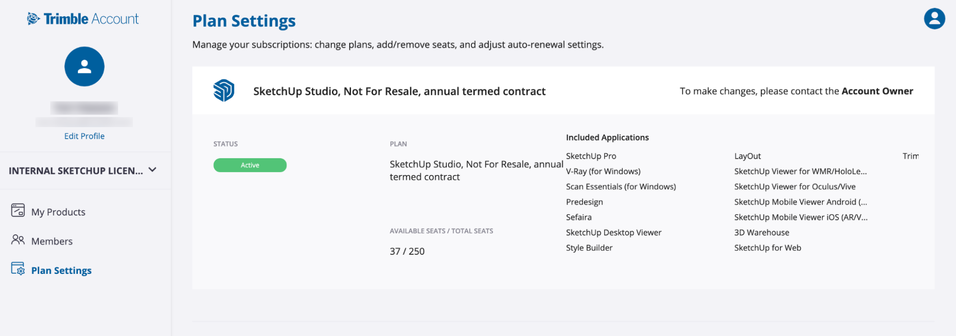956x336 pixels.
Task: Click V-Ray (for Windows) entry
Action: [603, 172]
